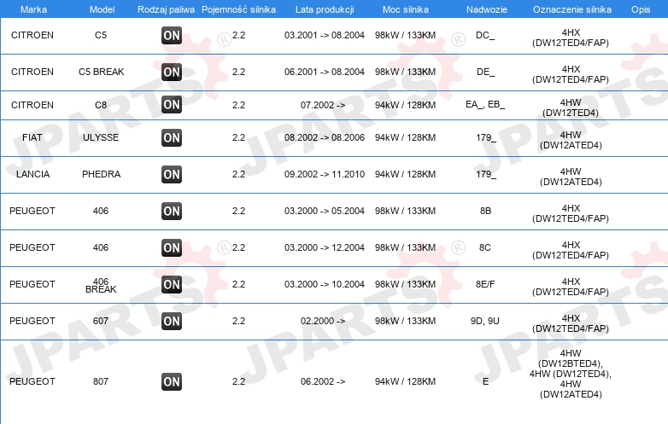
Task: Click engine codes cell for Peugeot 807
Action: [x=571, y=374]
